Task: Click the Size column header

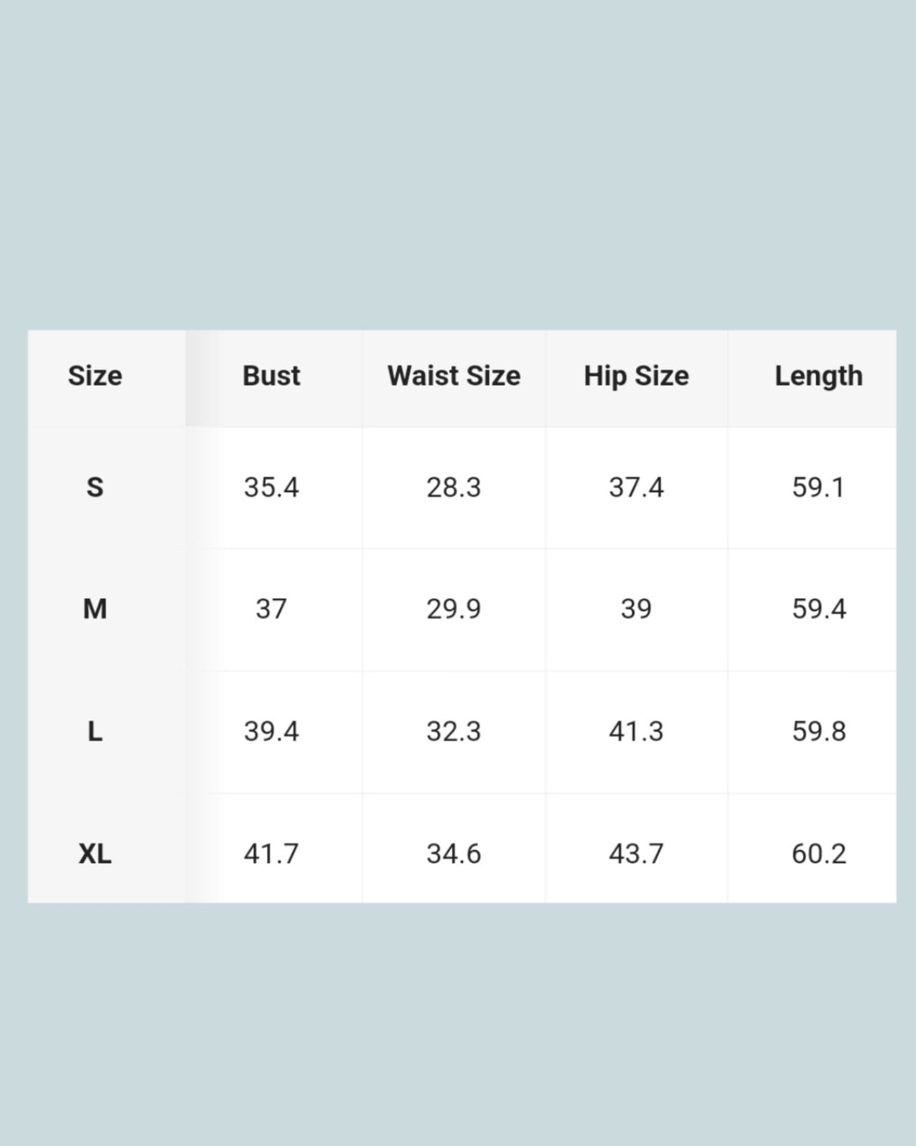Action: [95, 376]
